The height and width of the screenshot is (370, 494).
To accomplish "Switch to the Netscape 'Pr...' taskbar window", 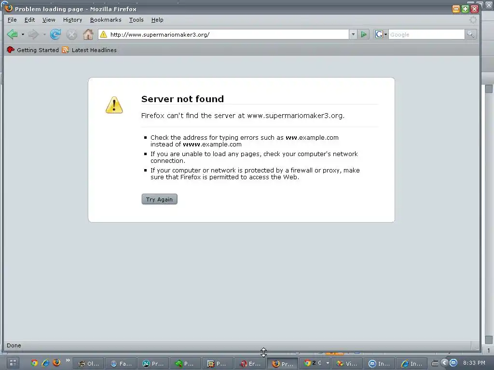I will pos(153,363).
